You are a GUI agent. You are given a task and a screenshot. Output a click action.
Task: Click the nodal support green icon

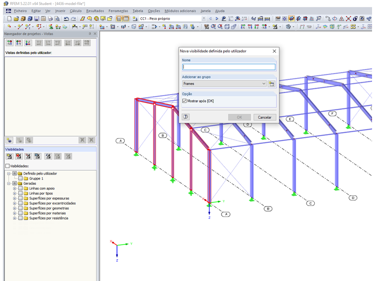pyautogui.click(x=51, y=27)
